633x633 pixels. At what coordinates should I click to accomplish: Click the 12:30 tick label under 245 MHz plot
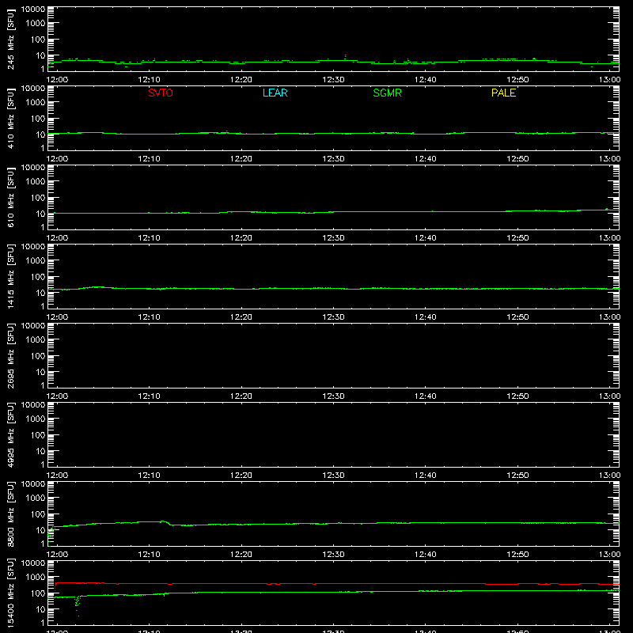(x=333, y=80)
